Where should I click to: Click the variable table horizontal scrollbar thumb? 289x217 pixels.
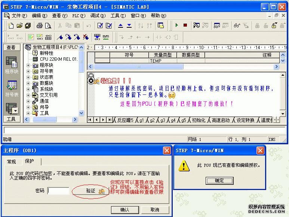point(139,67)
